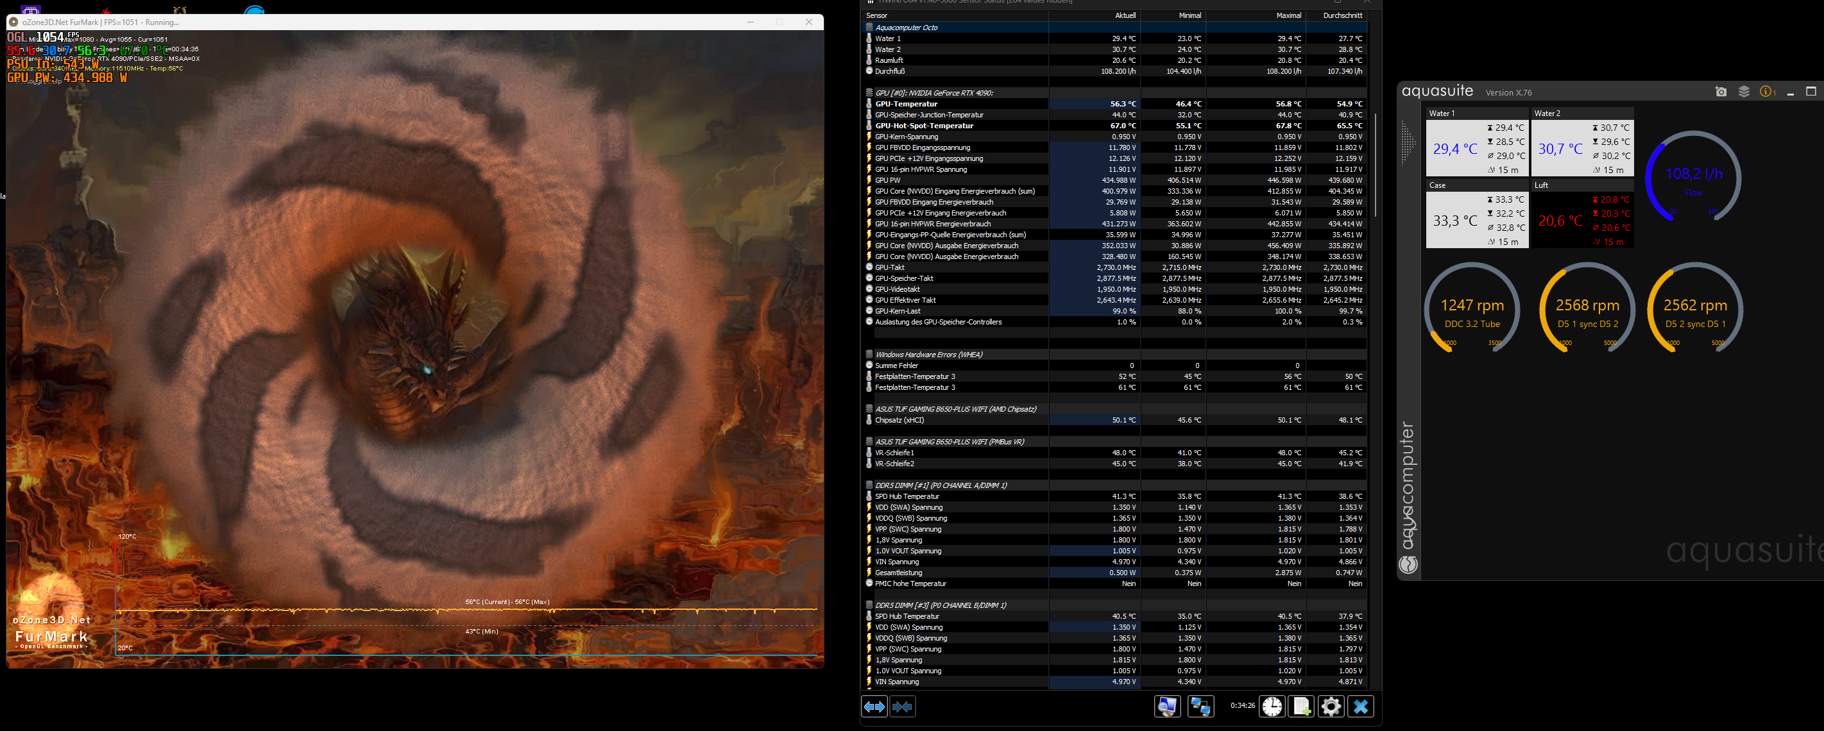
Task: Open HWiNFO summary window magnifier icon
Action: 1167,706
